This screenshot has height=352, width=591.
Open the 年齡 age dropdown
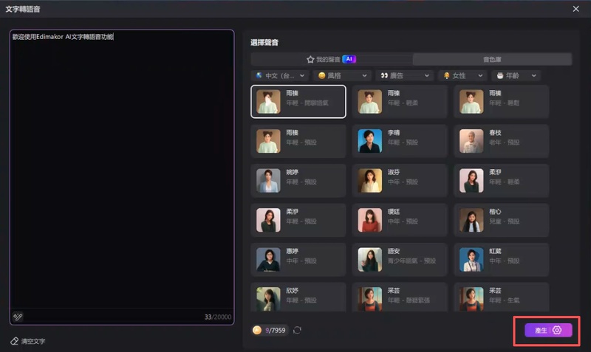(x=516, y=76)
